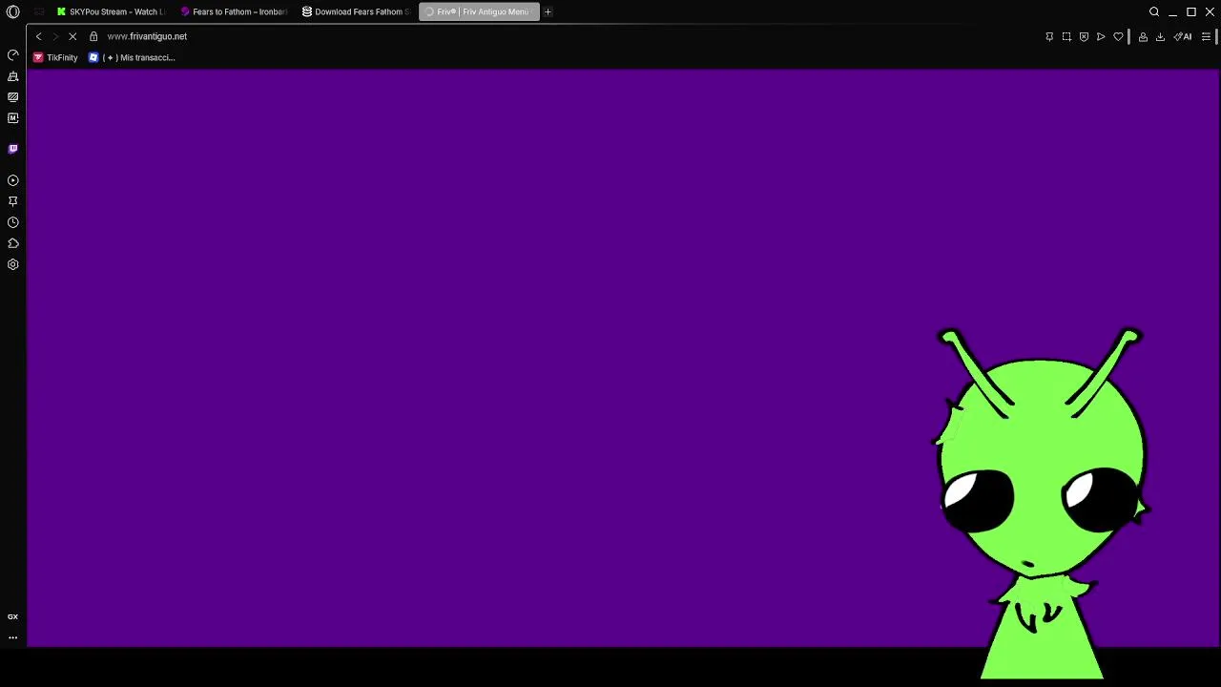Open ad blocker shield icon
Viewport: 1221px width, 687px height.
tap(1084, 36)
